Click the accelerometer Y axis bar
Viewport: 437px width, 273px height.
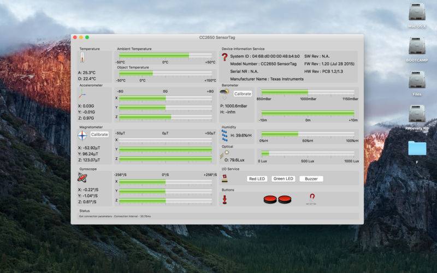coord(166,108)
